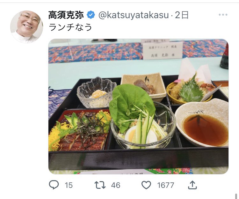239x199 pixels.
Task: Click the blue verified badge
Action: coord(91,15)
